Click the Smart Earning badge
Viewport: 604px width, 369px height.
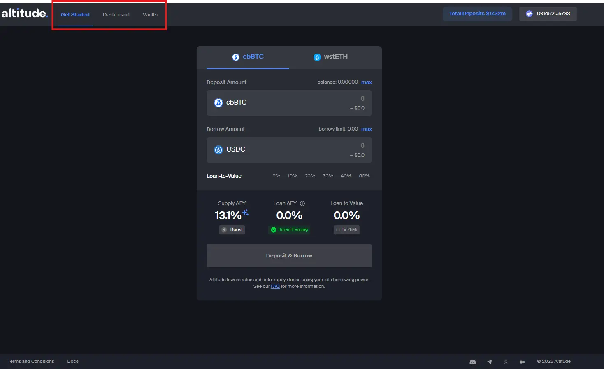tap(289, 230)
